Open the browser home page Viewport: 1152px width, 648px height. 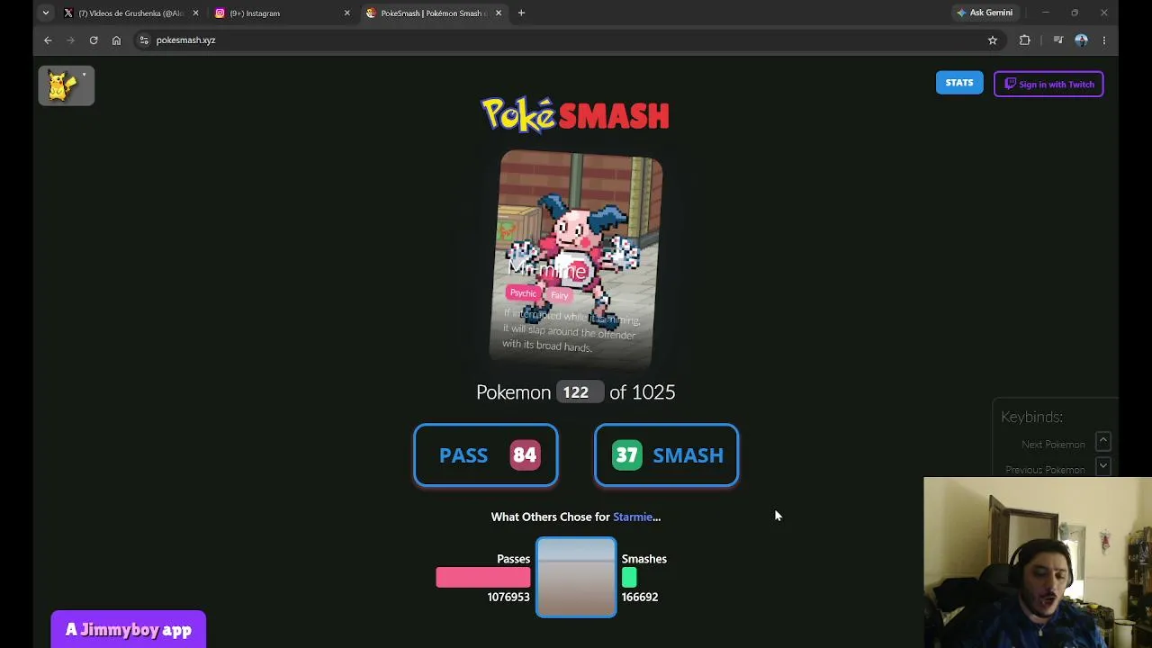pos(116,40)
